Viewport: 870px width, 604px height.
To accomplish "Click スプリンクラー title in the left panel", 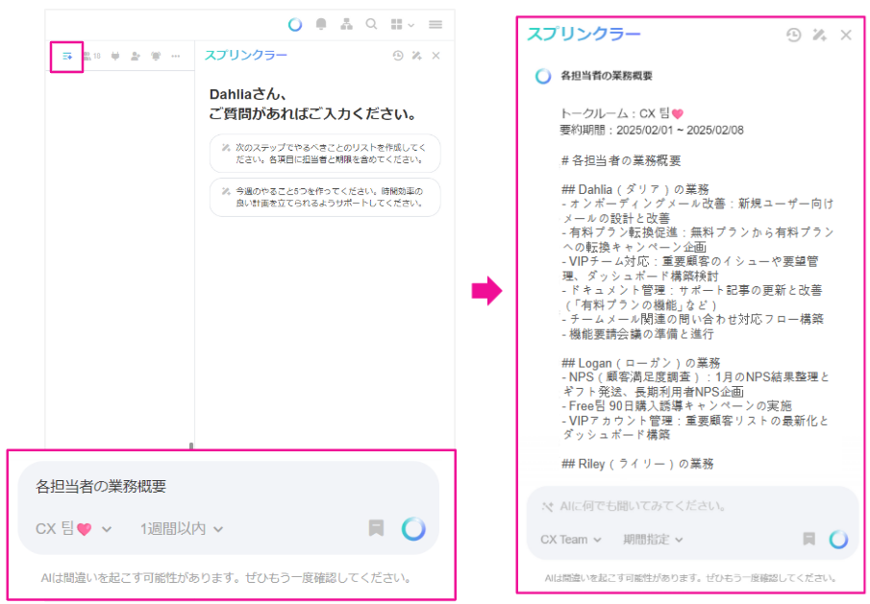I will pos(246,56).
